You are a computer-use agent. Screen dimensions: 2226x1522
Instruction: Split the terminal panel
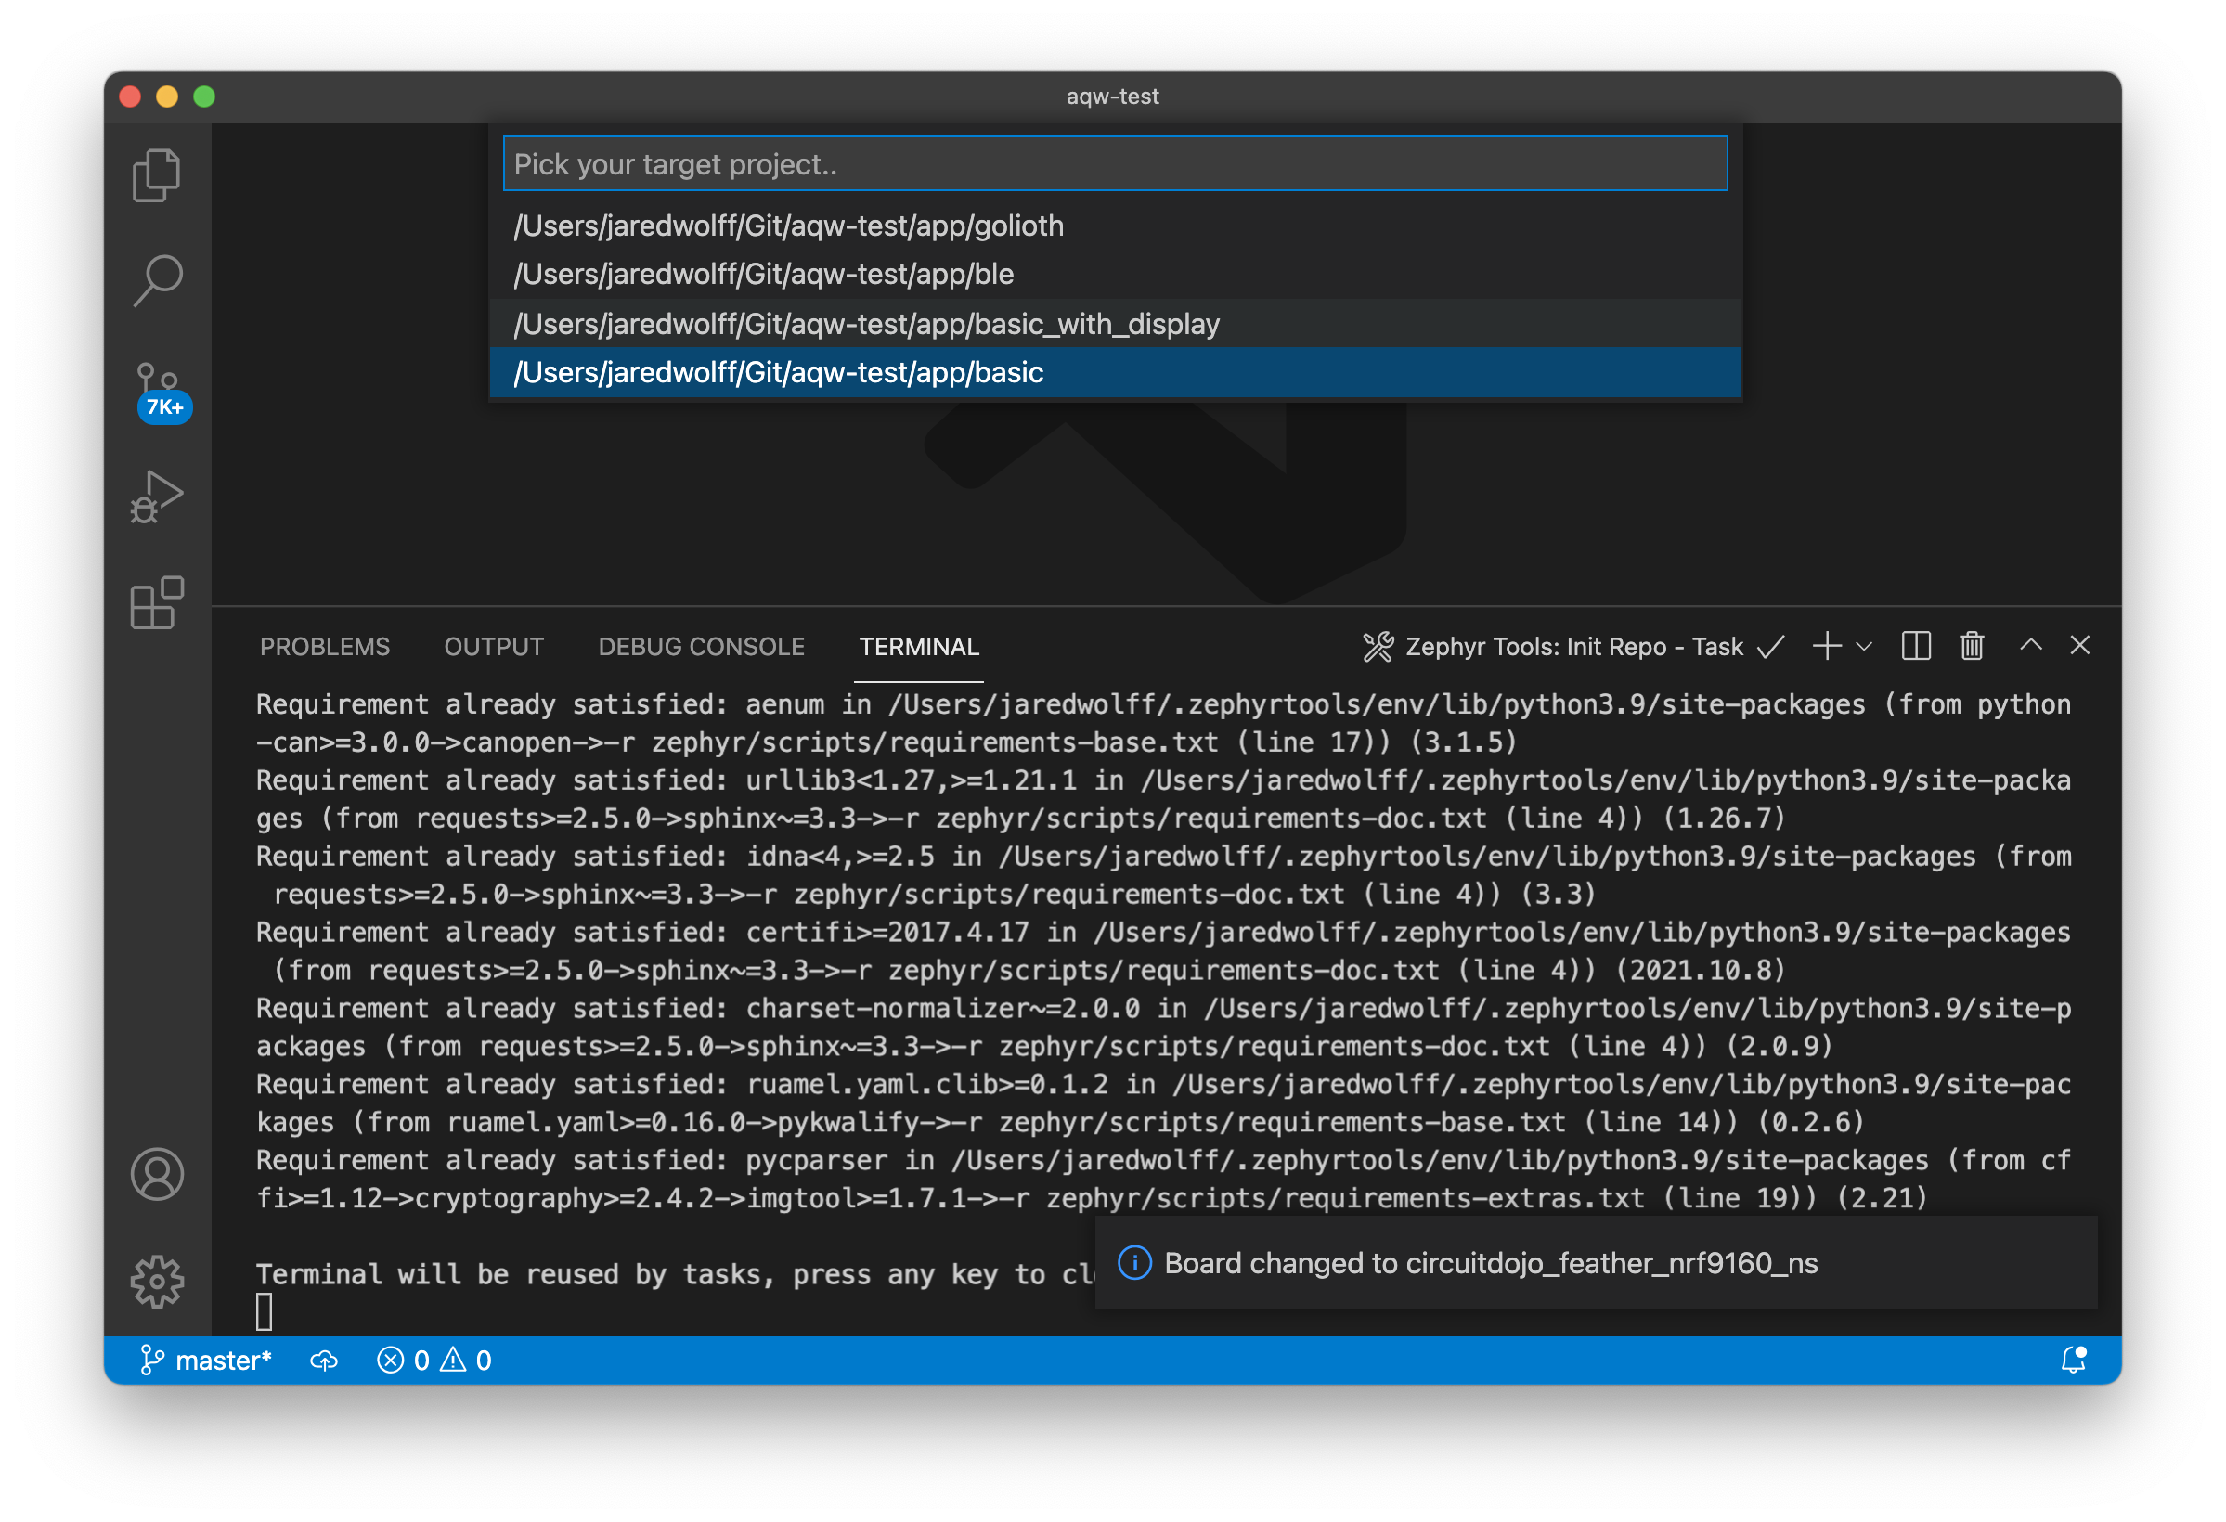1916,647
